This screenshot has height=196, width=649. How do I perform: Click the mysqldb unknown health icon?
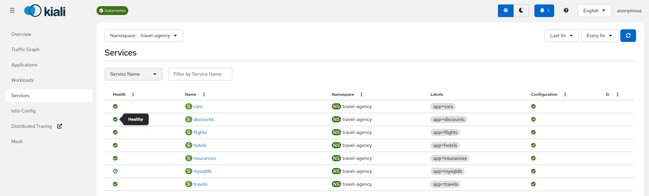(115, 171)
